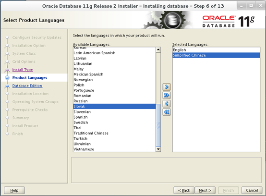Select Turkish in available languages
This screenshot has height=196, width=266.
[114, 138]
